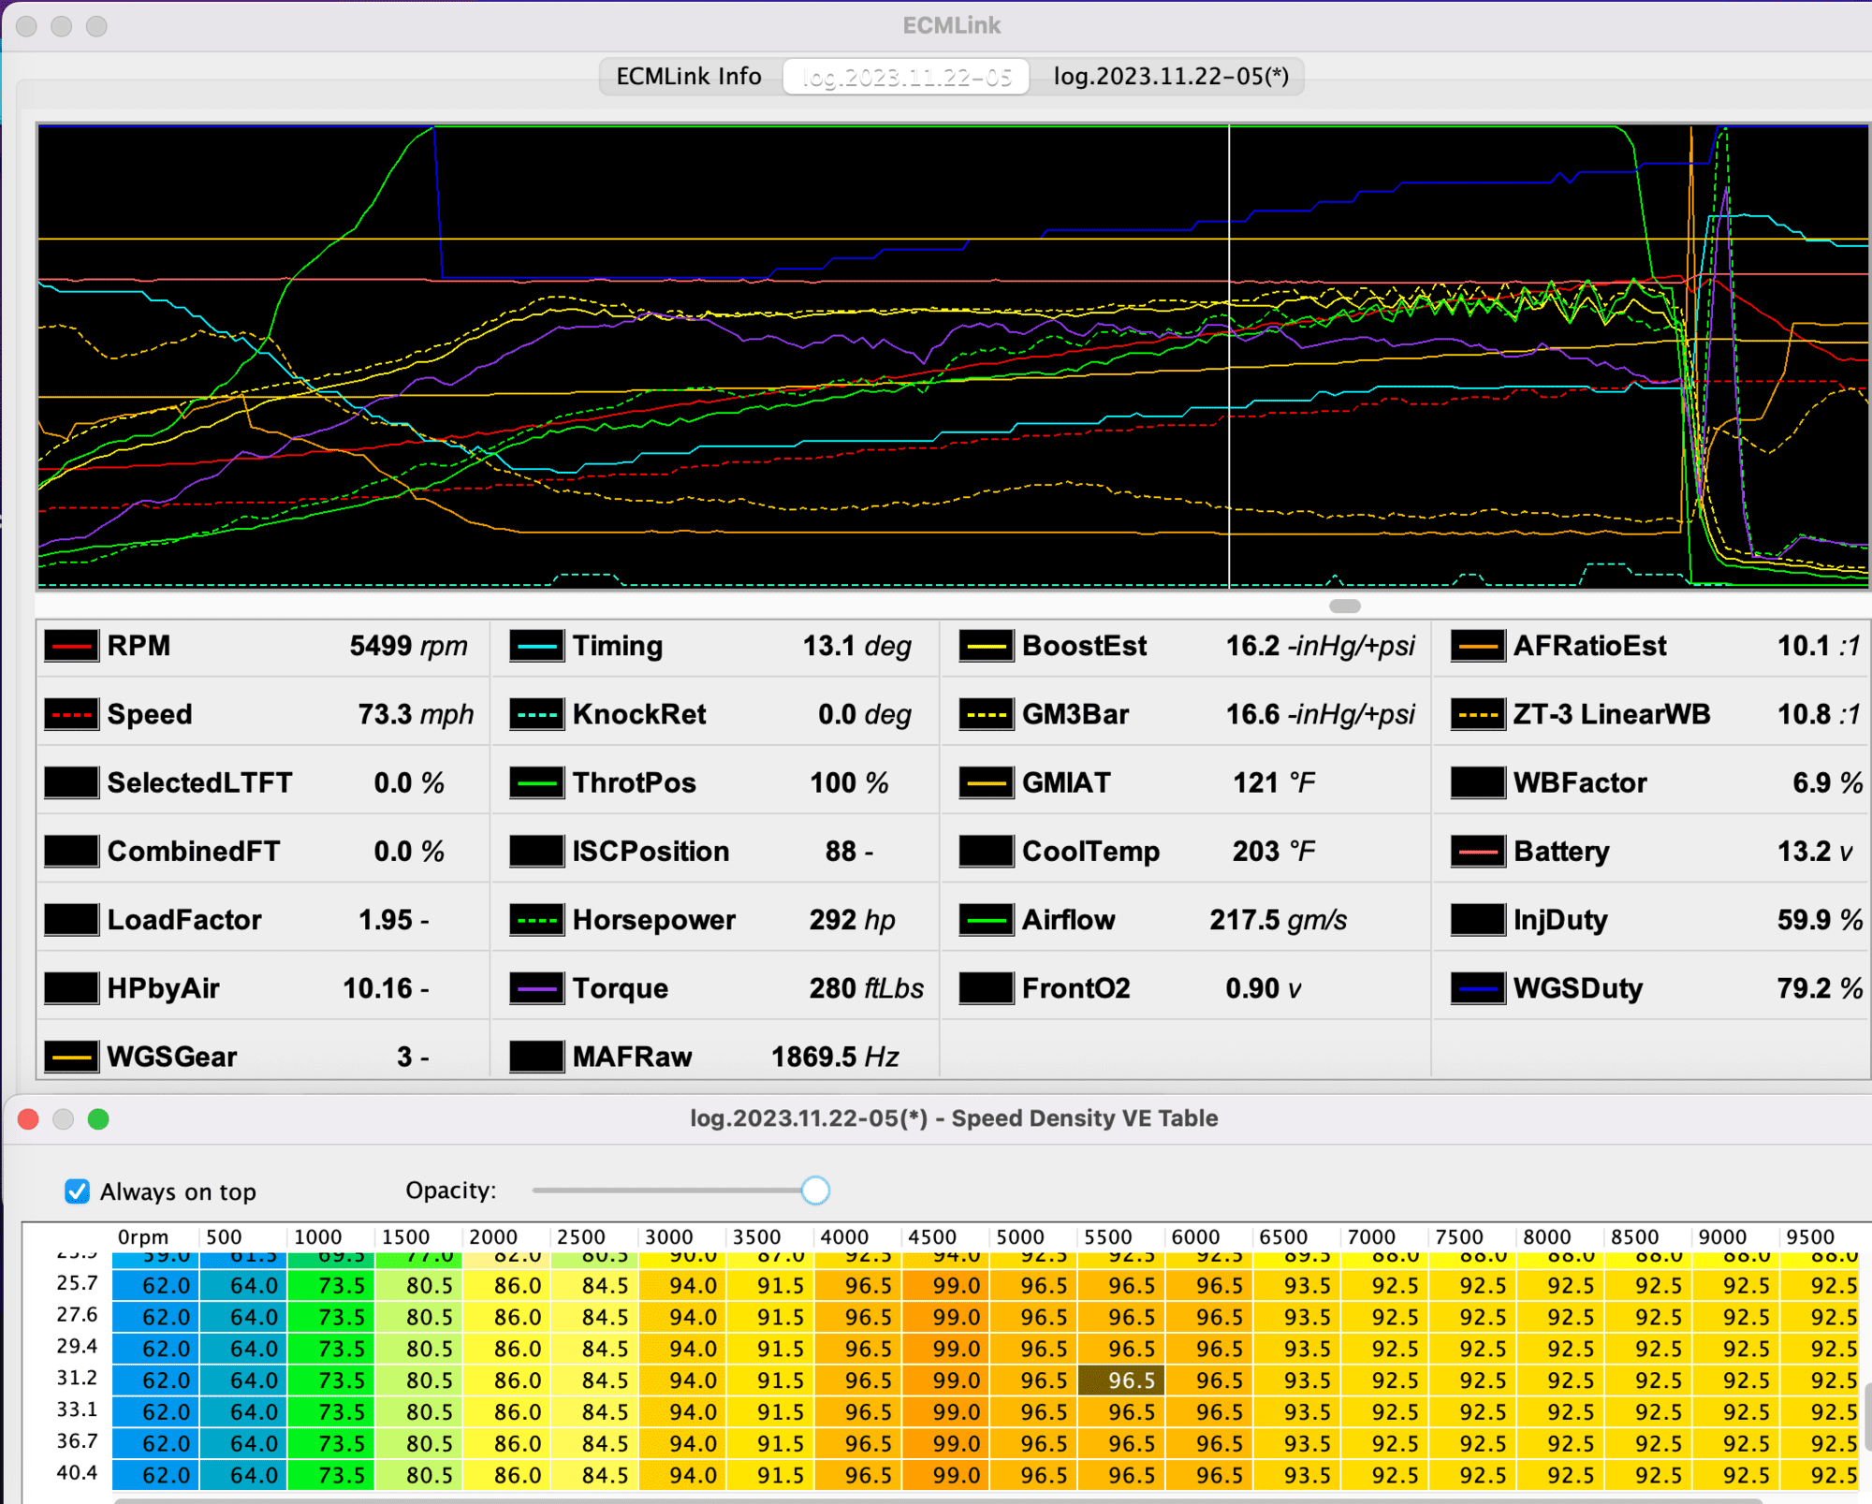The image size is (1872, 1504).
Task: Click the Horsepower dashed green swatch
Action: [x=536, y=920]
